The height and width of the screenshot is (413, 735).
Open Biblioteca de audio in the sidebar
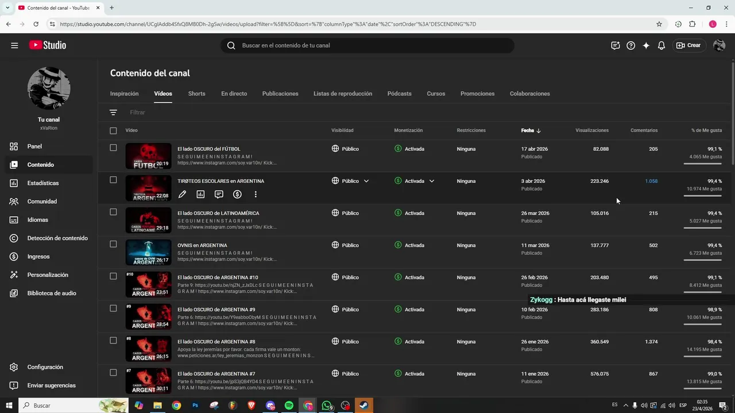tap(48, 293)
